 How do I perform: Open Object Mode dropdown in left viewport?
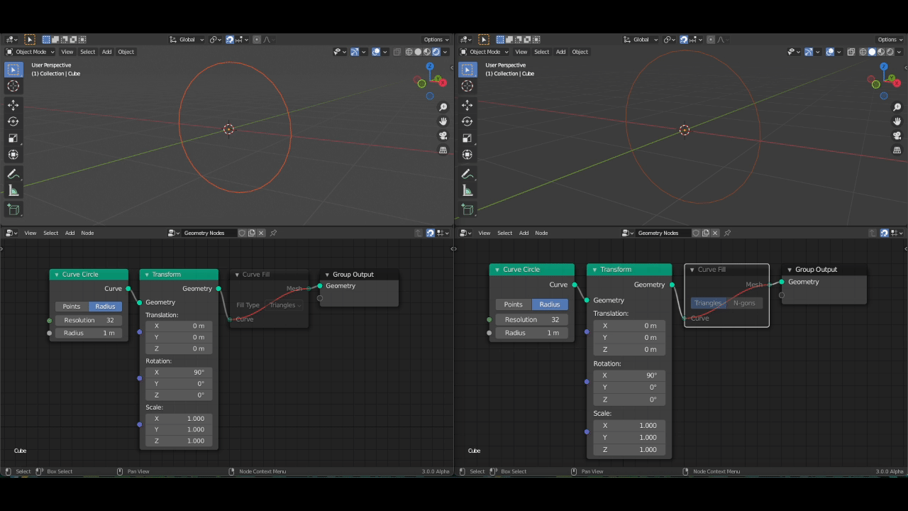pos(30,52)
